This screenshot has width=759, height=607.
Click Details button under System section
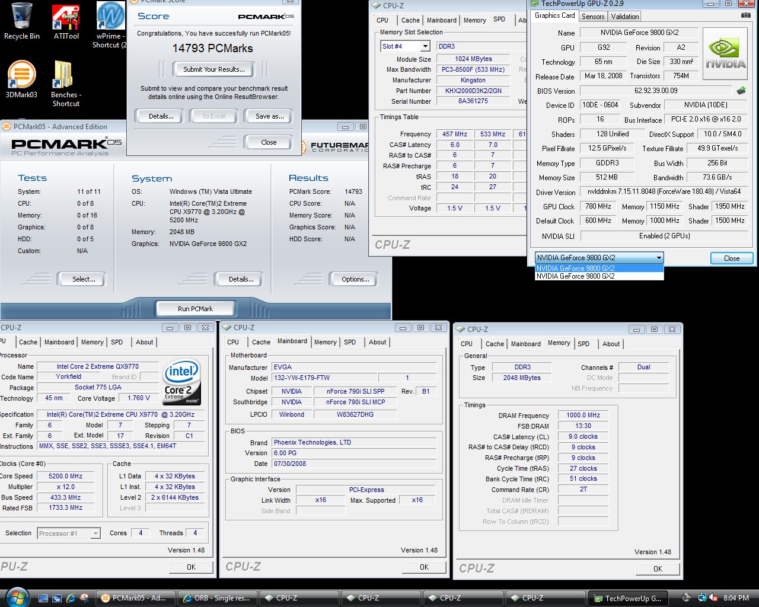tap(241, 279)
